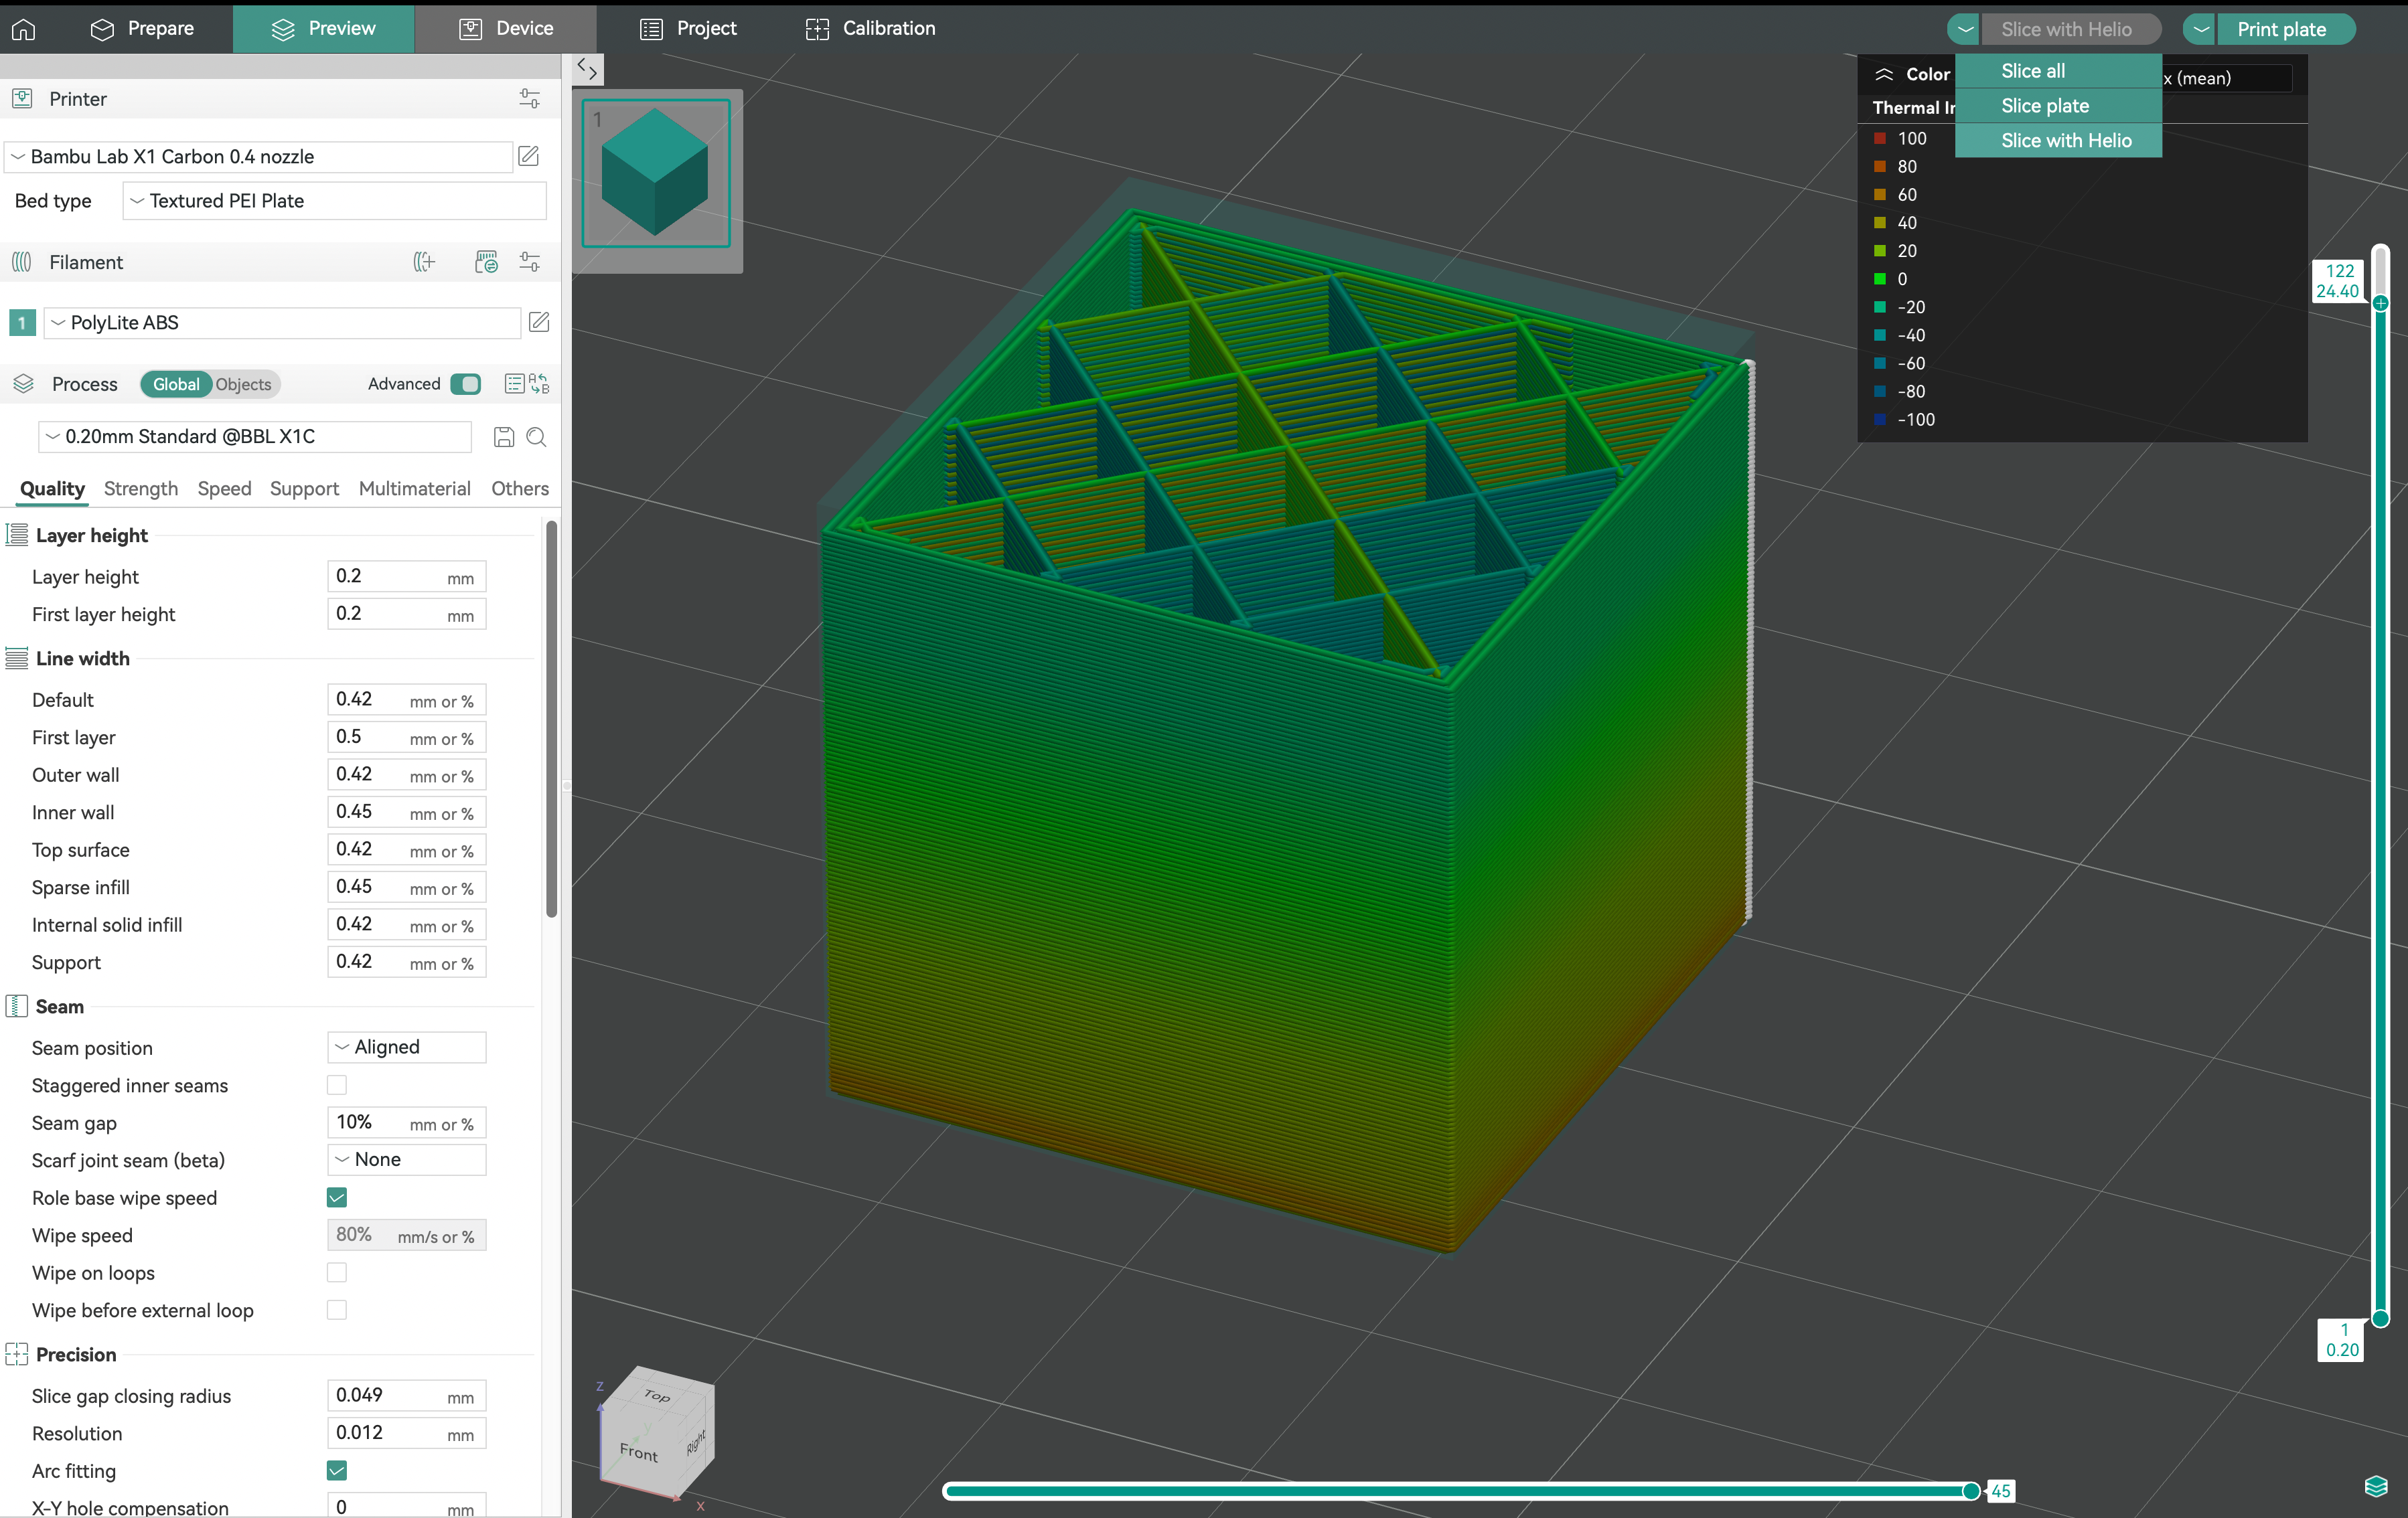This screenshot has height=1518, width=2408.
Task: Click the Process layers icon
Action: [x=23, y=384]
